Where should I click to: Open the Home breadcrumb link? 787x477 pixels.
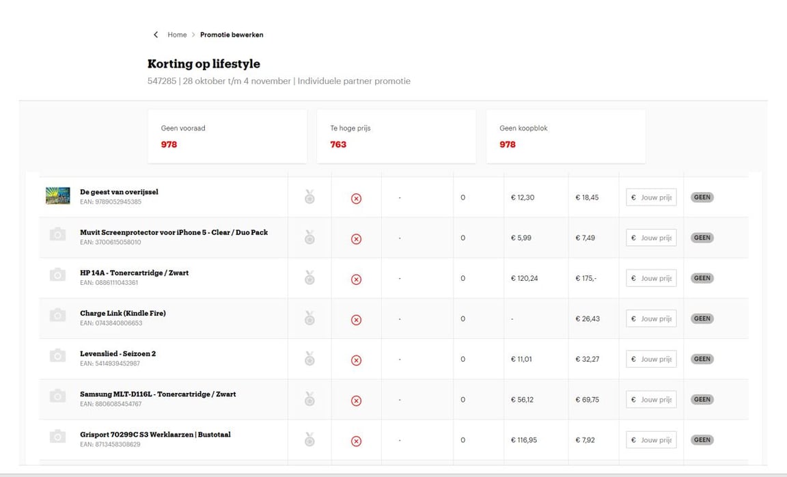point(177,35)
